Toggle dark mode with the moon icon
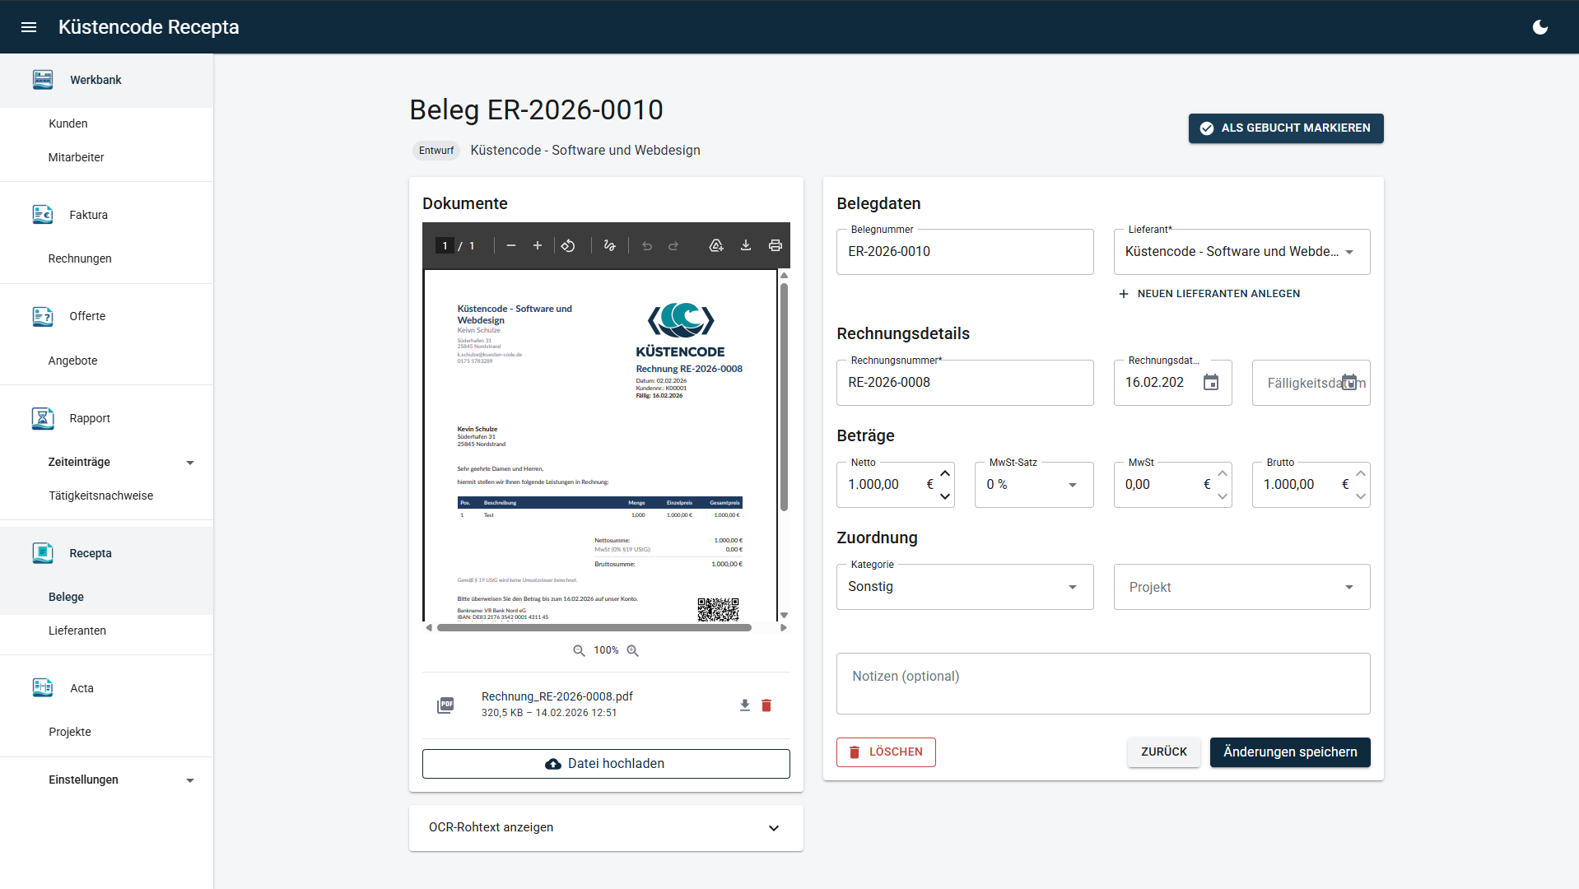 click(x=1539, y=26)
